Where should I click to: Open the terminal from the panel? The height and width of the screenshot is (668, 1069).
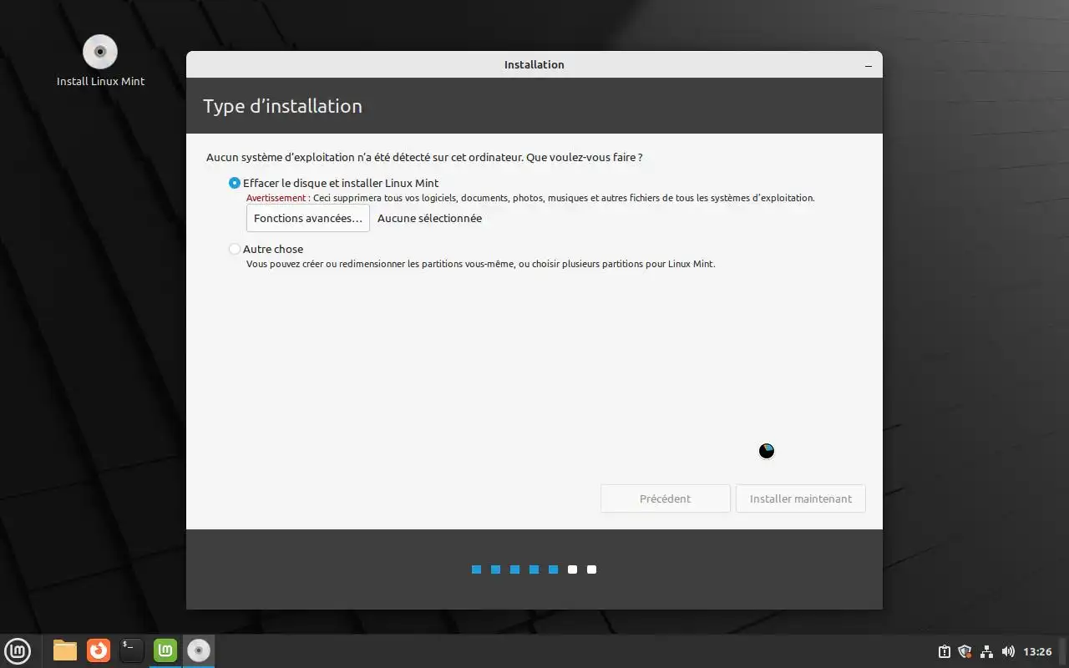[132, 650]
